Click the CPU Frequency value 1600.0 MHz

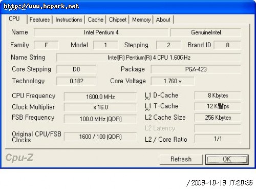100,97
